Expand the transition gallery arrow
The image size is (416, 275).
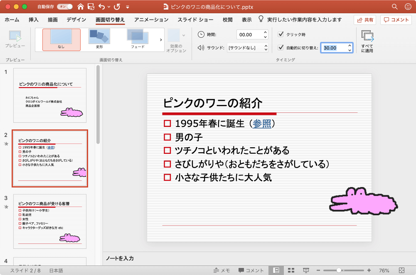[x=161, y=40]
